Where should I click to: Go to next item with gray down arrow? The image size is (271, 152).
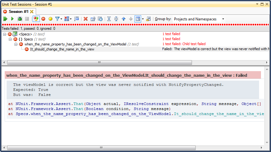(131, 19)
